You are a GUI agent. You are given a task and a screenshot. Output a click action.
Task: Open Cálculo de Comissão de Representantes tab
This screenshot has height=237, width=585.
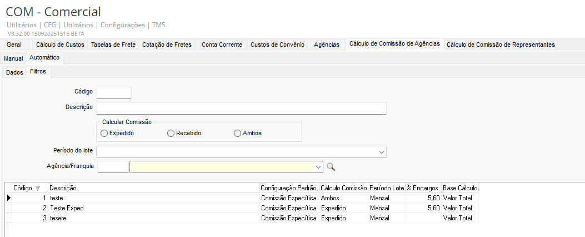(501, 45)
